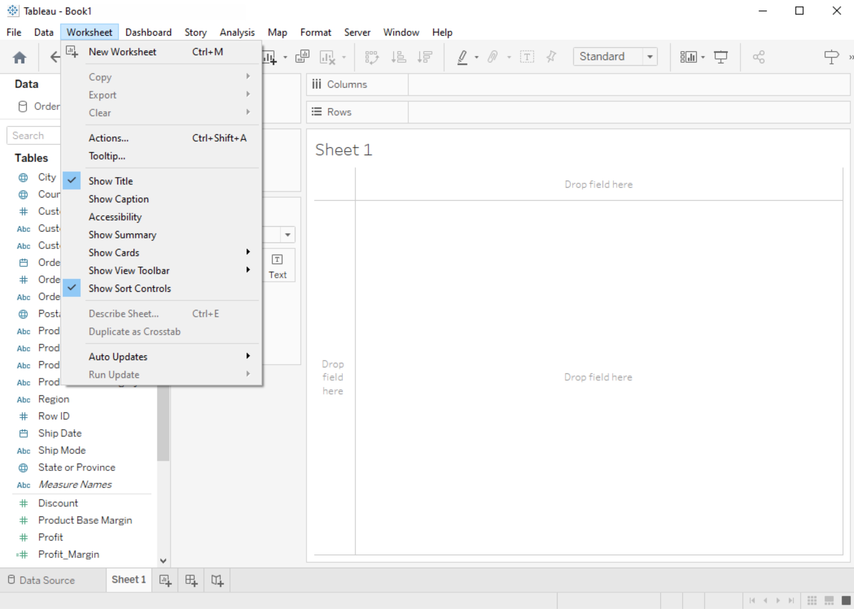Select New Worksheet menu item
This screenshot has height=609, width=854.
point(161,52)
